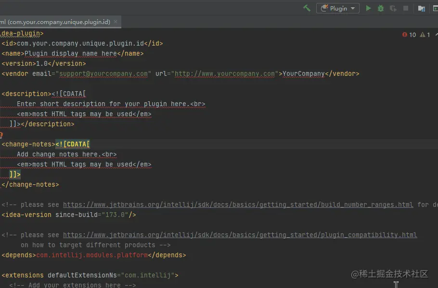The image size is (438, 288).
Task: Open the Plugin run configuration dropdown
Action: pos(338,8)
